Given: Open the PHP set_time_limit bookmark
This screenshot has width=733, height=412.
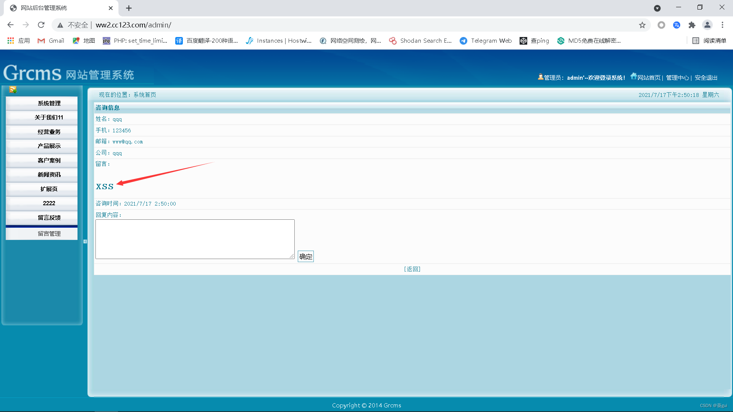Looking at the screenshot, I should coord(135,40).
